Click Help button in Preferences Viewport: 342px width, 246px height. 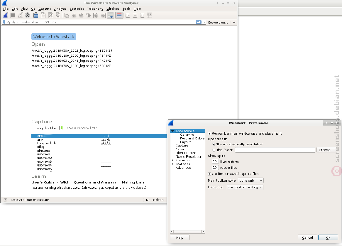pyautogui.click(x=180, y=237)
